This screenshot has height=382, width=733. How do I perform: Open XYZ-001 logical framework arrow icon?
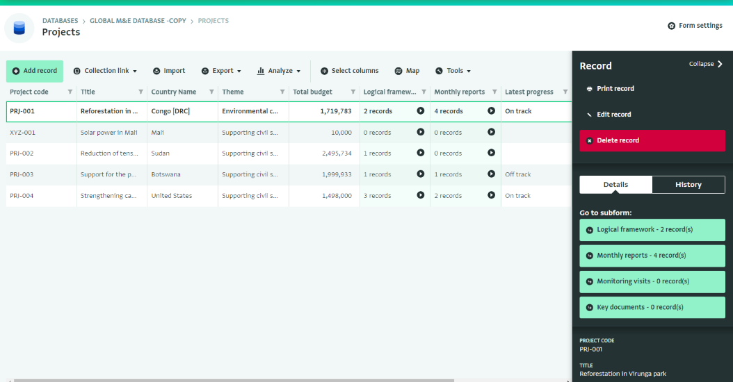coord(421,132)
